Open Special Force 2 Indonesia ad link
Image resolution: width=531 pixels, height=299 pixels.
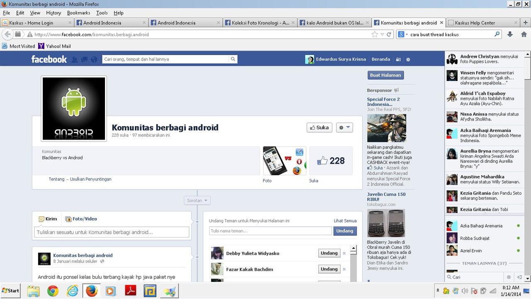tap(383, 102)
